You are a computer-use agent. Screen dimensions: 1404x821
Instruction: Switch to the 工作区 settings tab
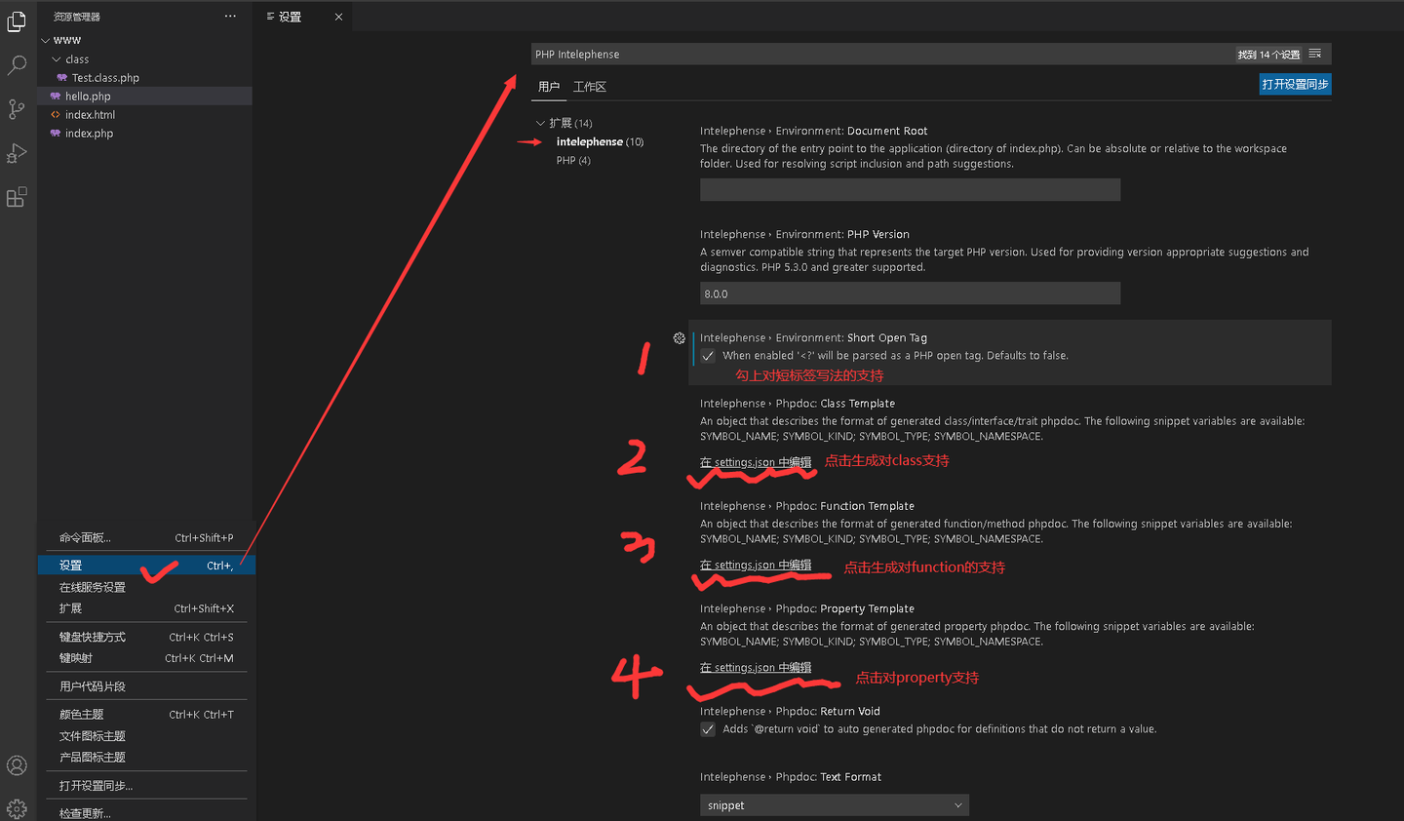(x=590, y=87)
